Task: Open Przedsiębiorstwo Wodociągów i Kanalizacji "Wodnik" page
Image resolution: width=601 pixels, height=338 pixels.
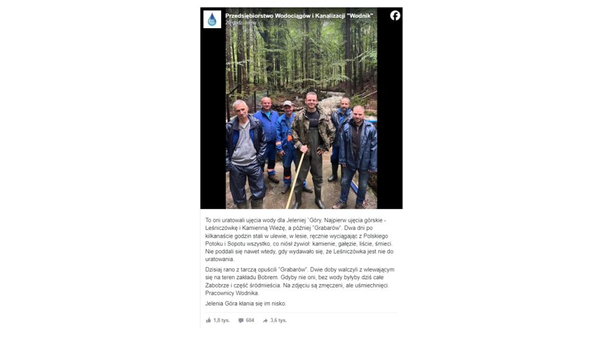Action: [299, 16]
